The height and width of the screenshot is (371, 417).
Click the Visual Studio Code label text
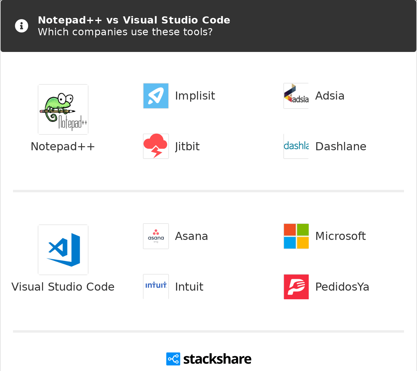pos(63,287)
